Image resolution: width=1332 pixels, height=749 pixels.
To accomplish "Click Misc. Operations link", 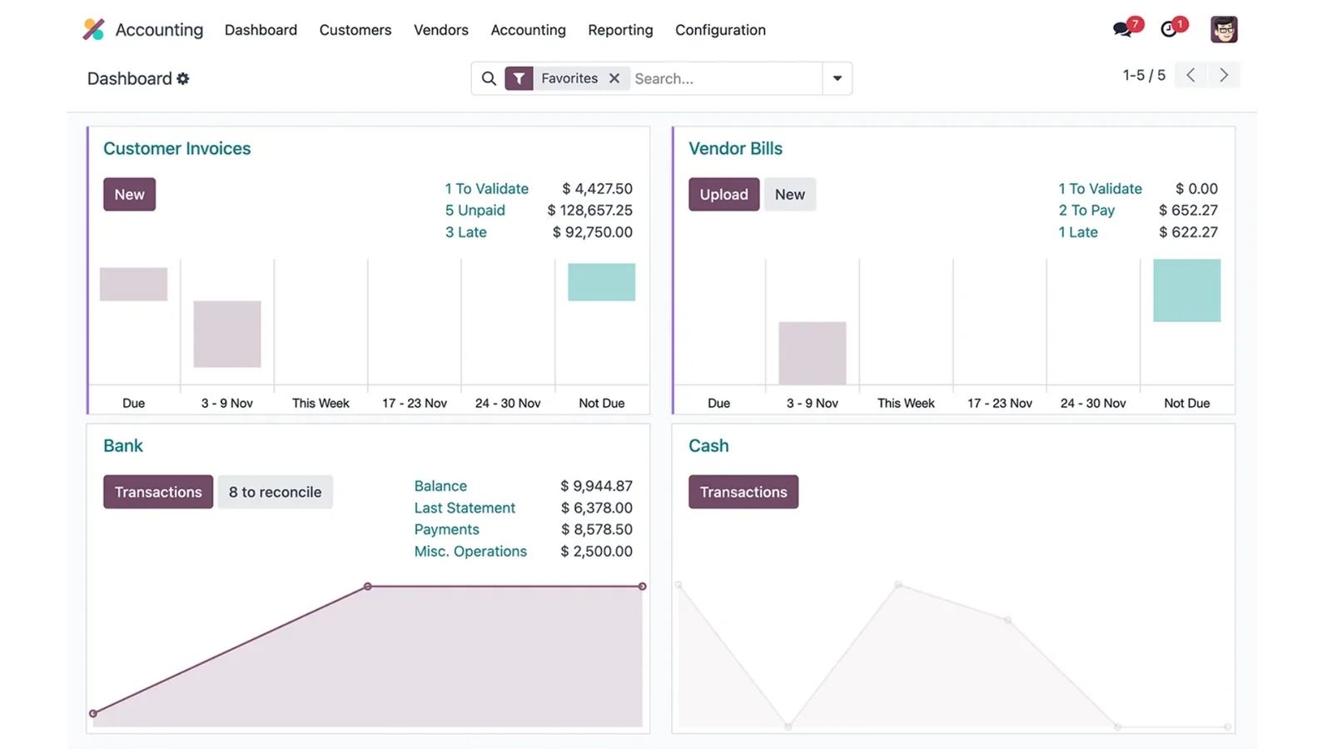I will point(470,551).
